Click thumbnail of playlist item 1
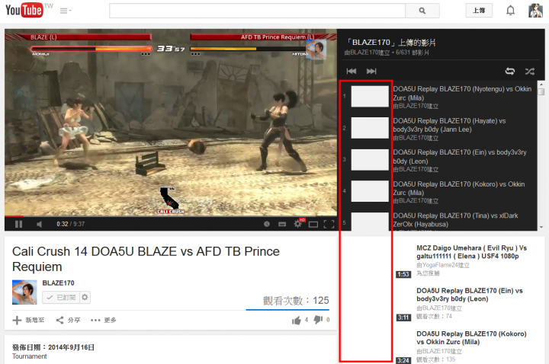 tap(370, 96)
